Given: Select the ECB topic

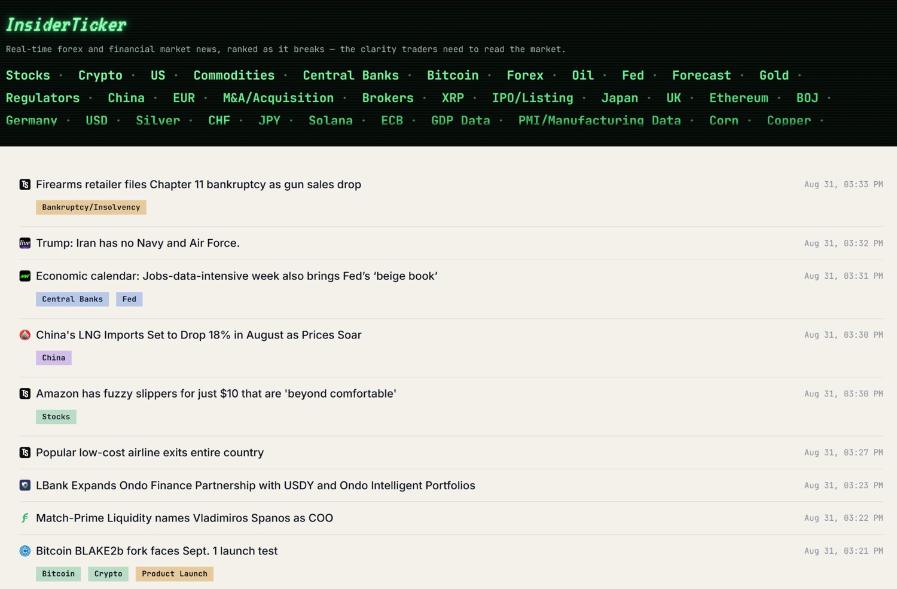Looking at the screenshot, I should pos(392,121).
